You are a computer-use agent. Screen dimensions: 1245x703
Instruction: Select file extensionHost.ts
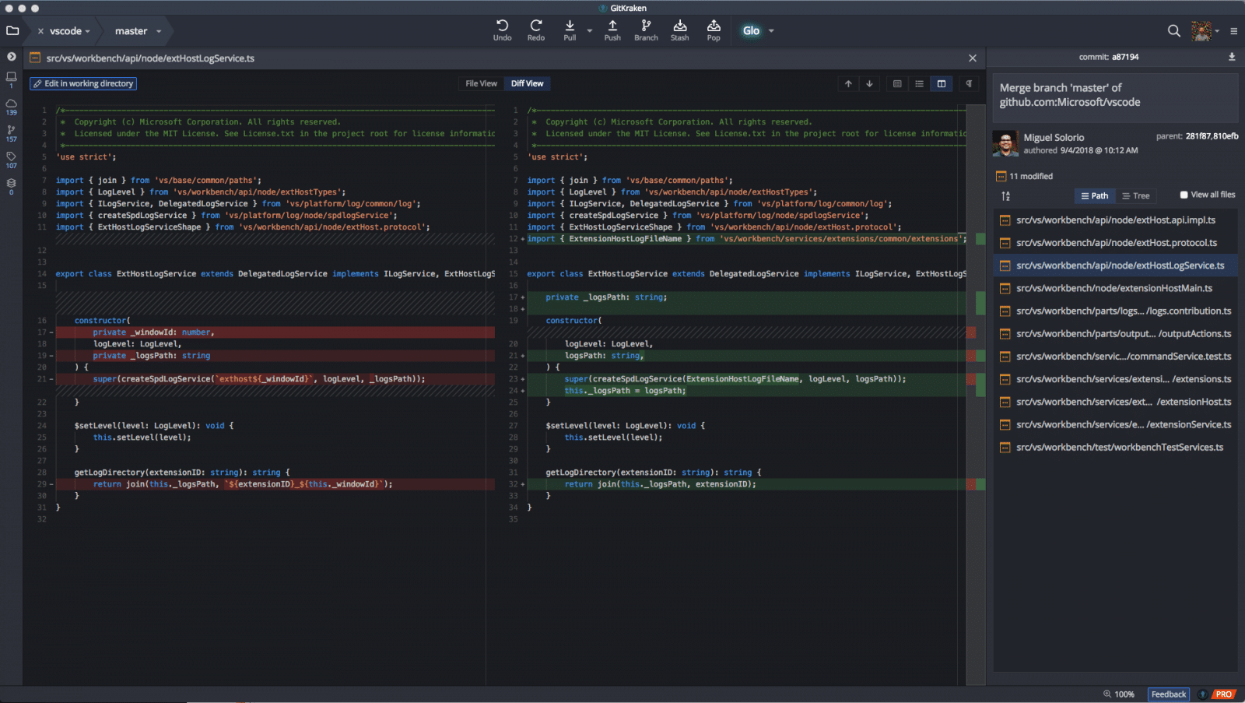(x=1116, y=402)
